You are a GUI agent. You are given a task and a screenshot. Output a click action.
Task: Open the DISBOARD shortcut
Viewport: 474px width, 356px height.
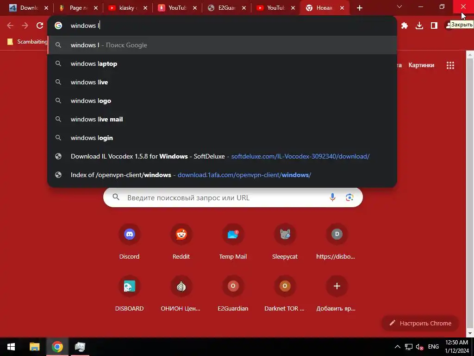130,294
